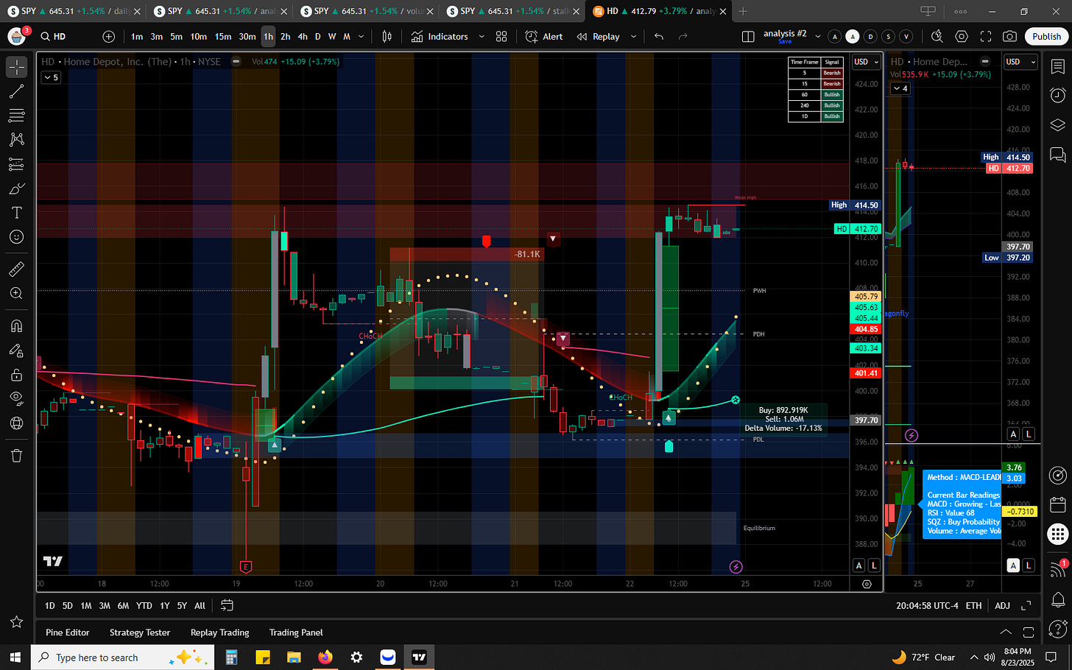The width and height of the screenshot is (1072, 670).
Task: Create an Alert
Action: [x=544, y=36]
